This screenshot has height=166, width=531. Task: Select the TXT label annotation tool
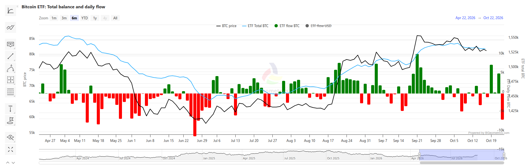click(x=11, y=44)
